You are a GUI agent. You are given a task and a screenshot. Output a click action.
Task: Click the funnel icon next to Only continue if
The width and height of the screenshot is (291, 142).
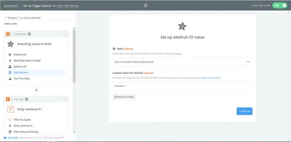click(x=11, y=109)
